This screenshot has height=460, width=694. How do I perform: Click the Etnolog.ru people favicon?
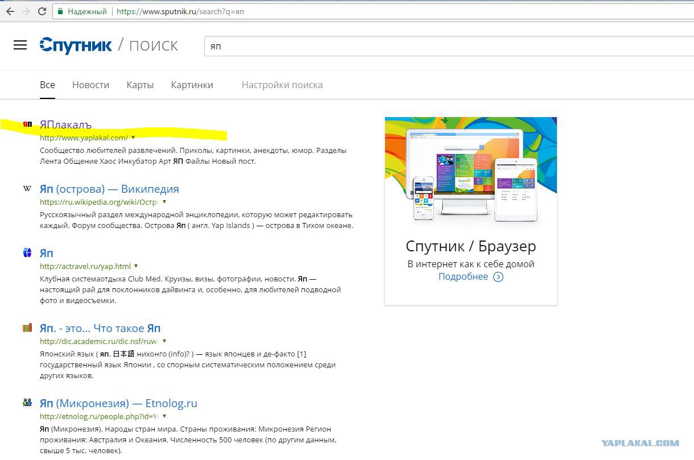click(x=27, y=403)
